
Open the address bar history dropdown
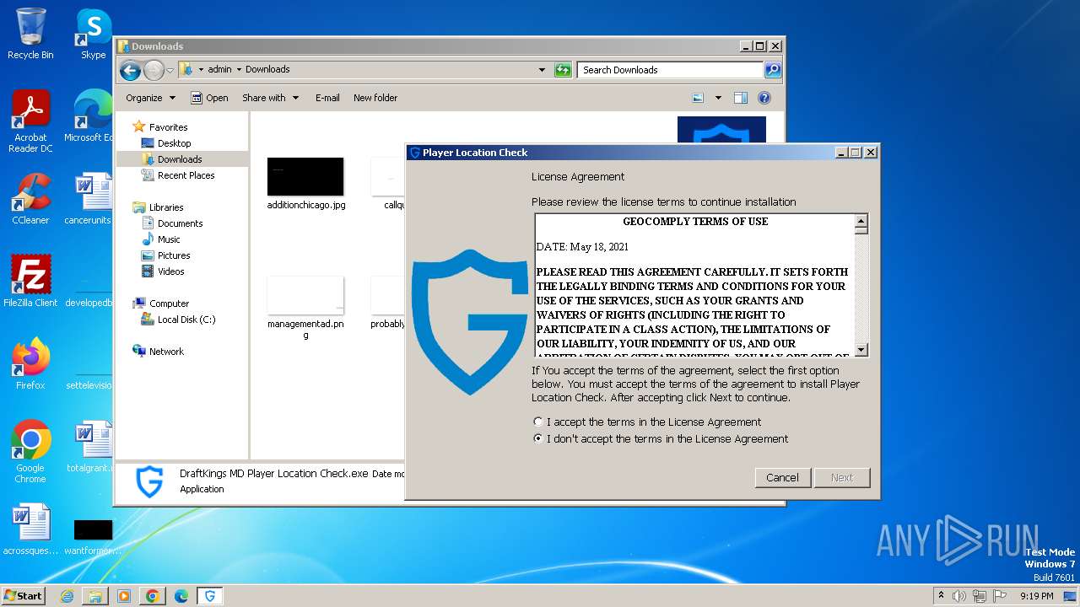tap(542, 70)
